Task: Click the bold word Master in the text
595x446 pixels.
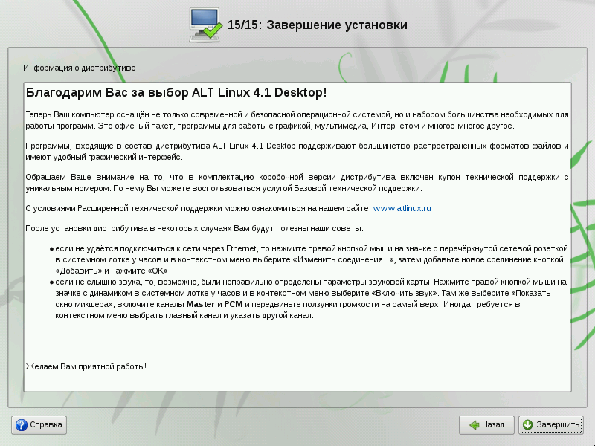Action: pos(200,305)
